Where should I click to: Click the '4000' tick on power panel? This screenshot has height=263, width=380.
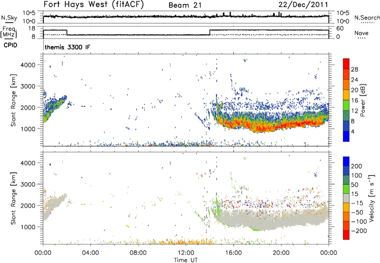(x=28, y=65)
